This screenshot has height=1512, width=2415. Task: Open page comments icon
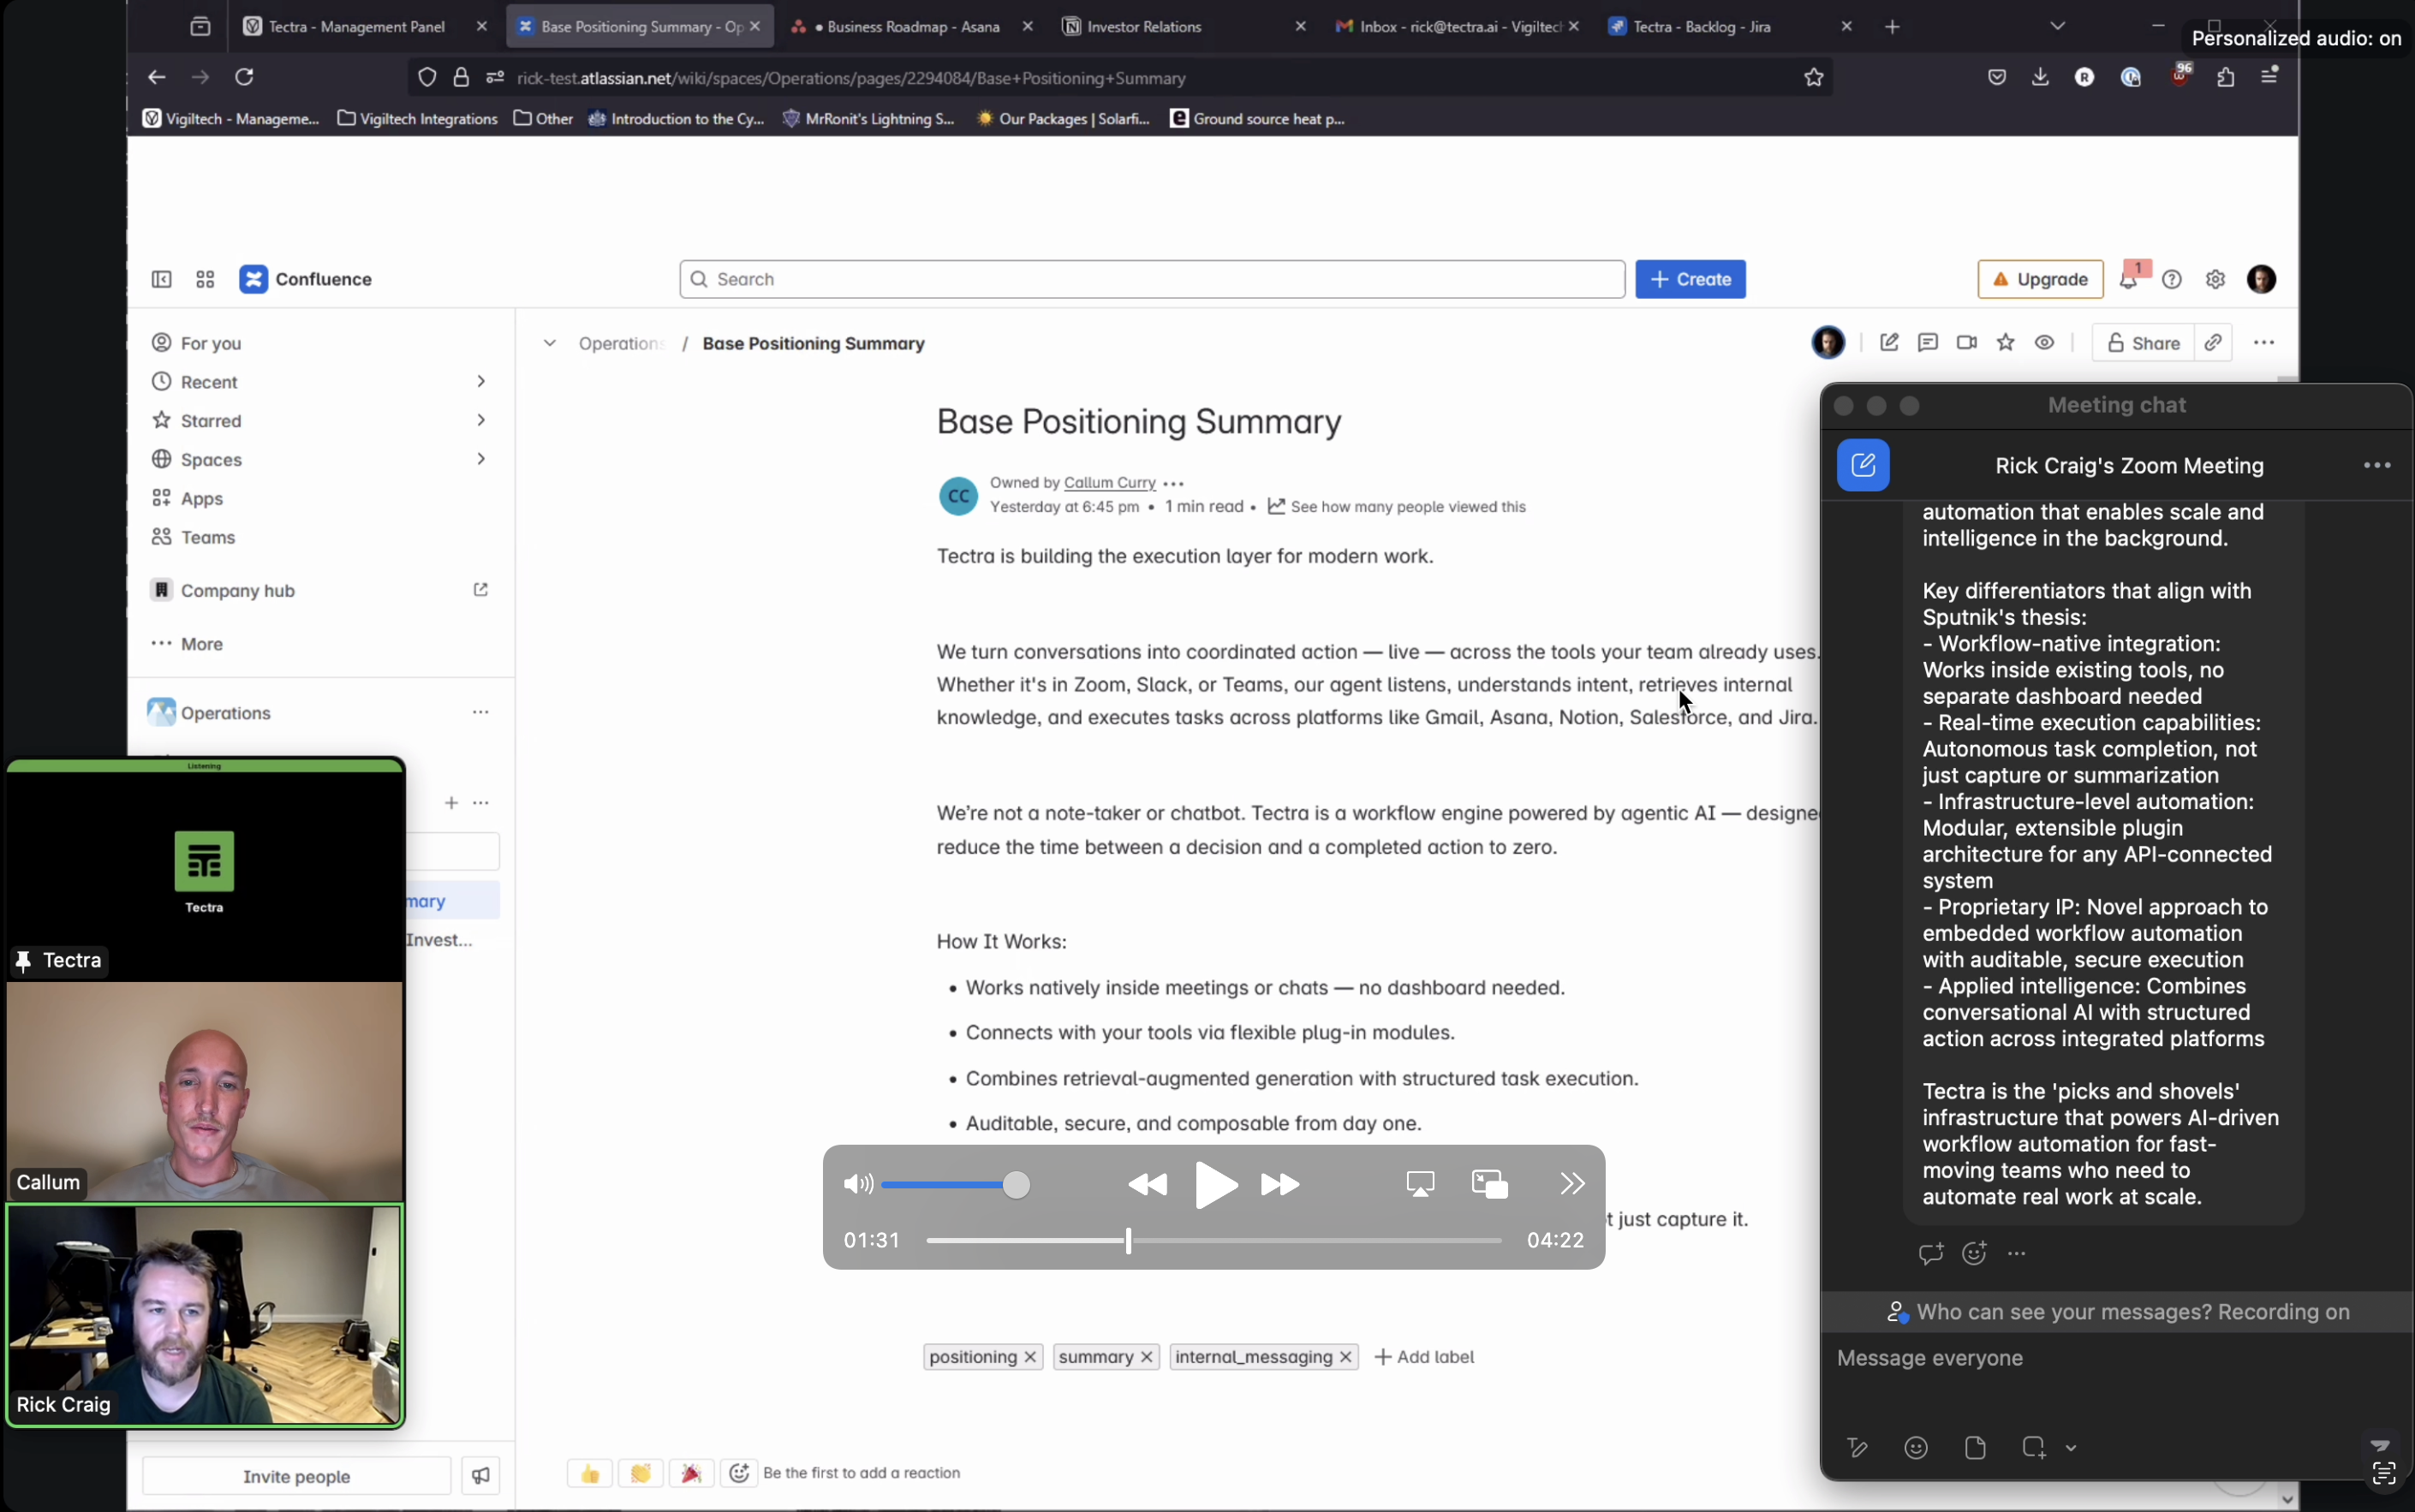pyautogui.click(x=1927, y=343)
